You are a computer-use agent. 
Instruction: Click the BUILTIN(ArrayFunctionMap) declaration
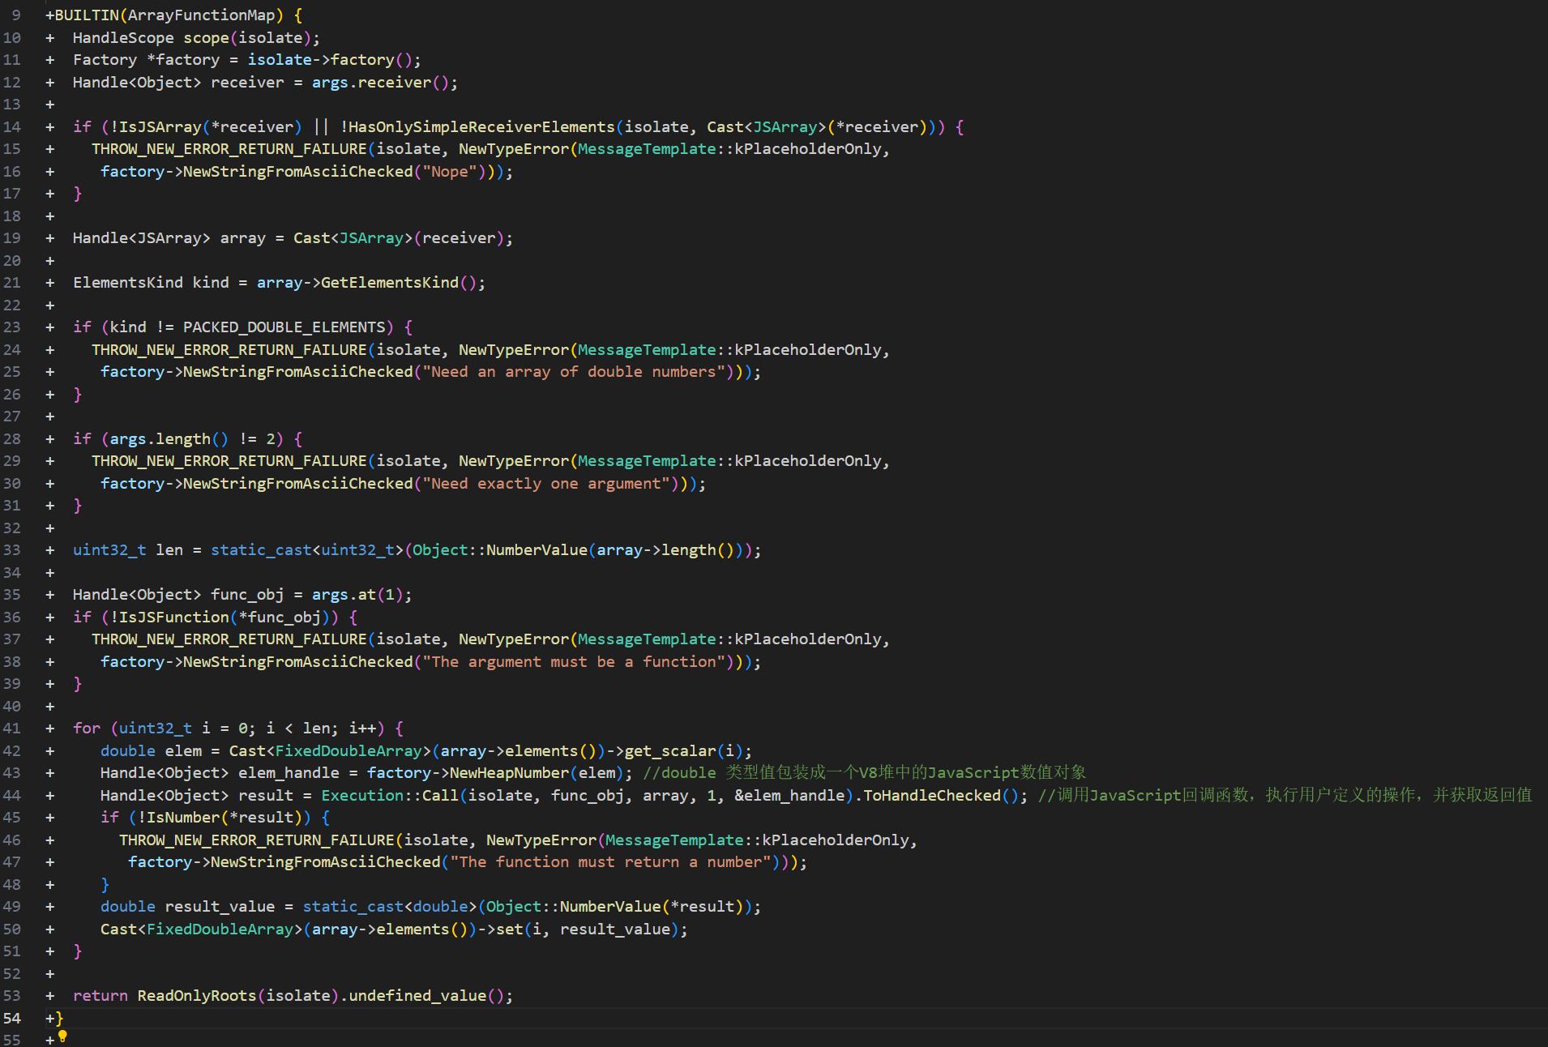click(169, 15)
